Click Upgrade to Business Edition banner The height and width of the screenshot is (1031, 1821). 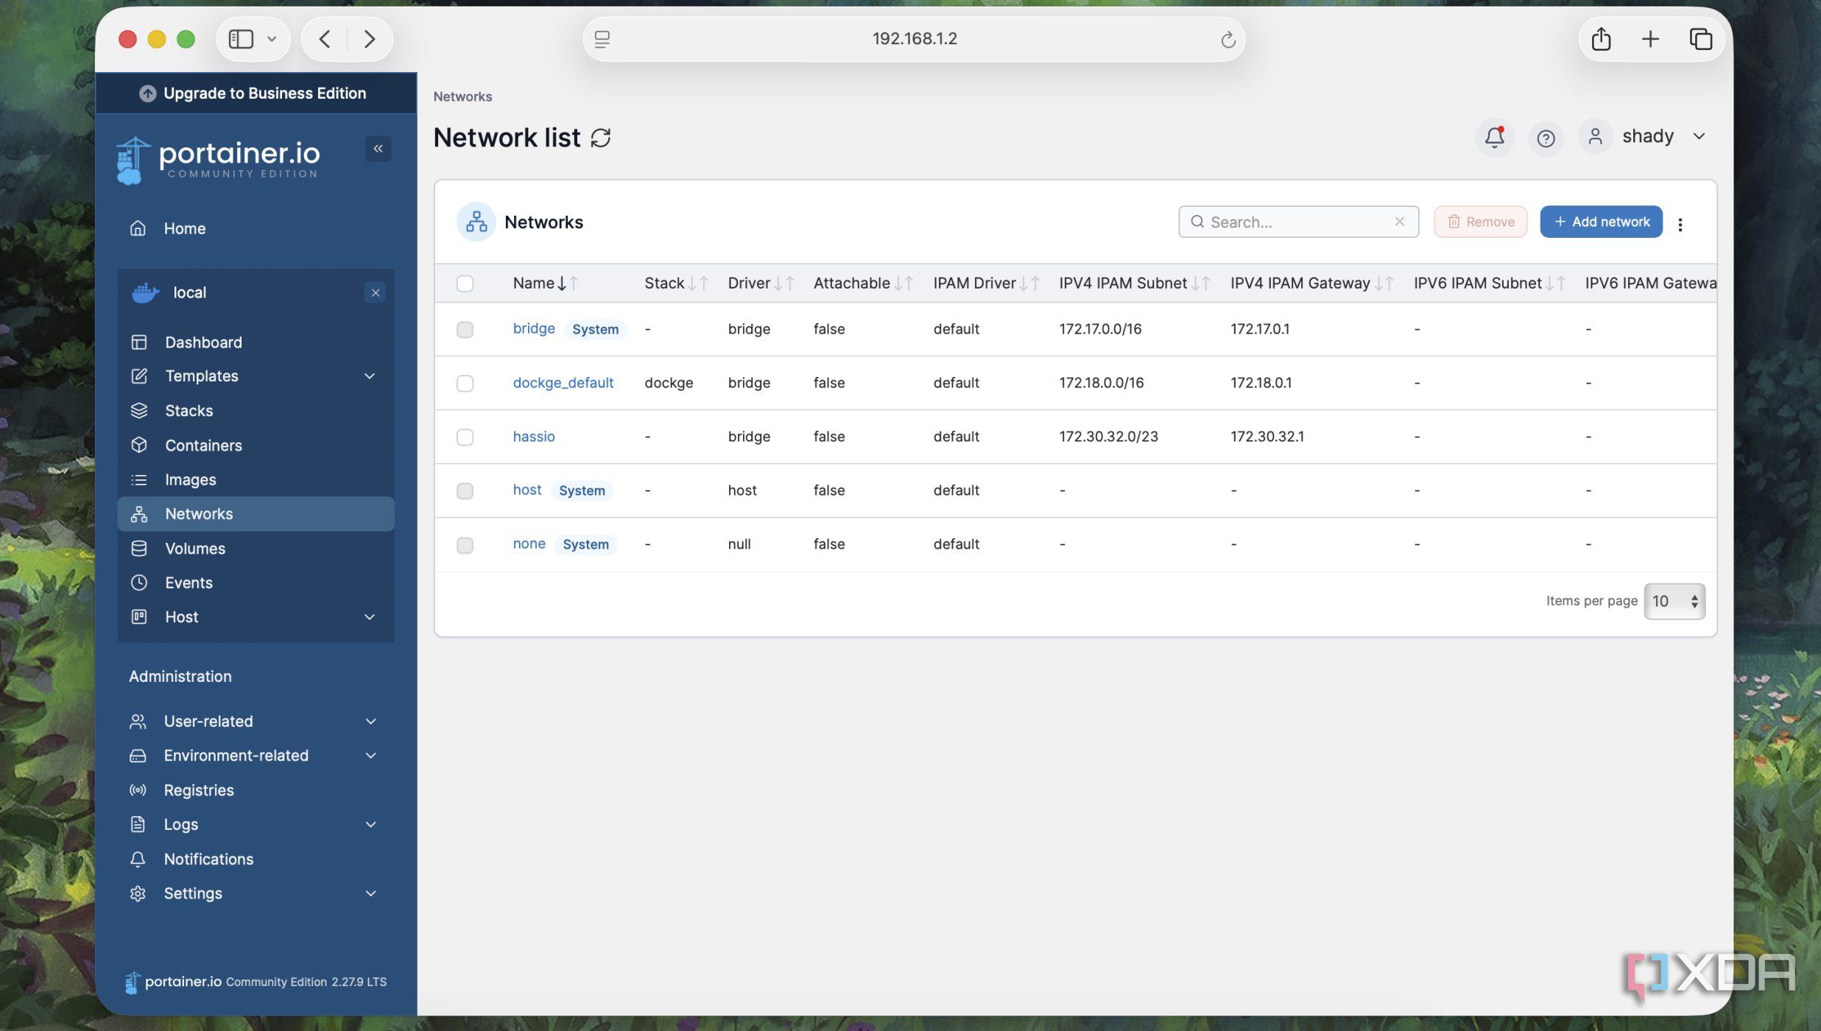tap(256, 94)
